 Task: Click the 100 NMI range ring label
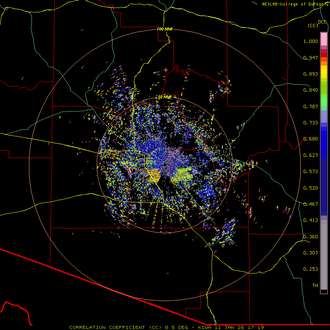click(x=165, y=29)
